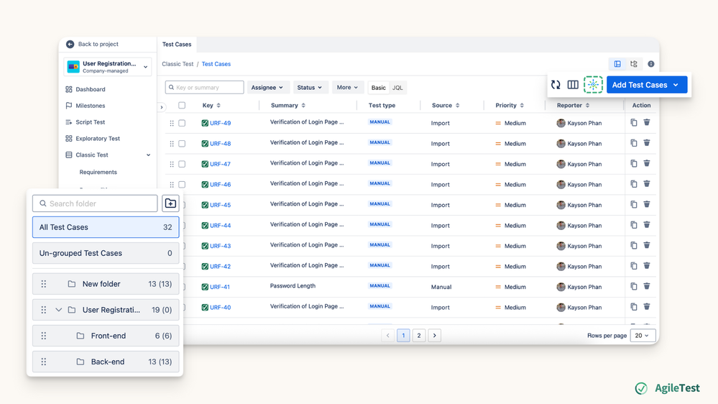Click the Key or summary search field
Screen dimensions: 718x404
click(x=204, y=88)
